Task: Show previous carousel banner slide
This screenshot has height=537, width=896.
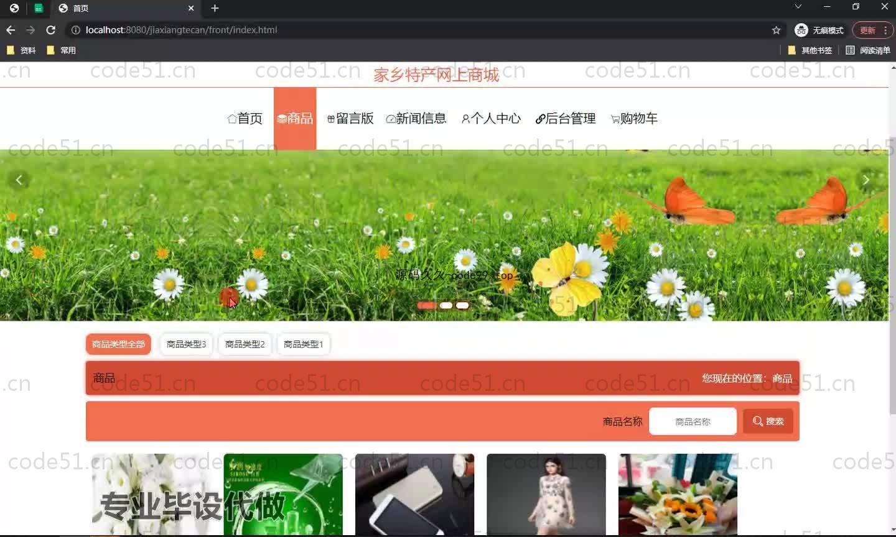Action: point(19,180)
